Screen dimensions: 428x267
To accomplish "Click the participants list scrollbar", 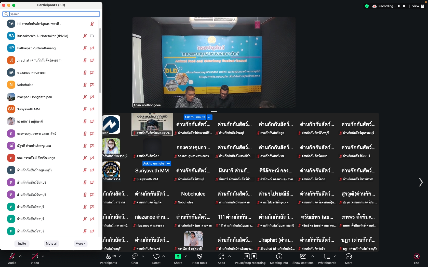I will click(100, 61).
